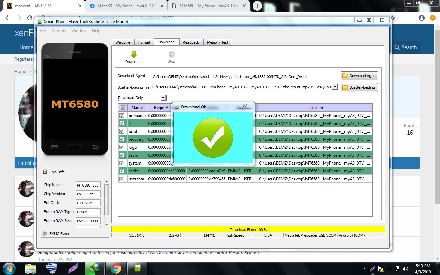Click Internet Download Manager taskbar icon
This screenshot has width=440, height=275.
pos(94,268)
